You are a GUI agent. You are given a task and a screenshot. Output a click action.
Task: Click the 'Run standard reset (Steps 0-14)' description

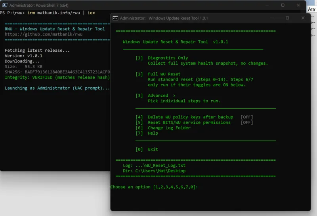coord(201,79)
